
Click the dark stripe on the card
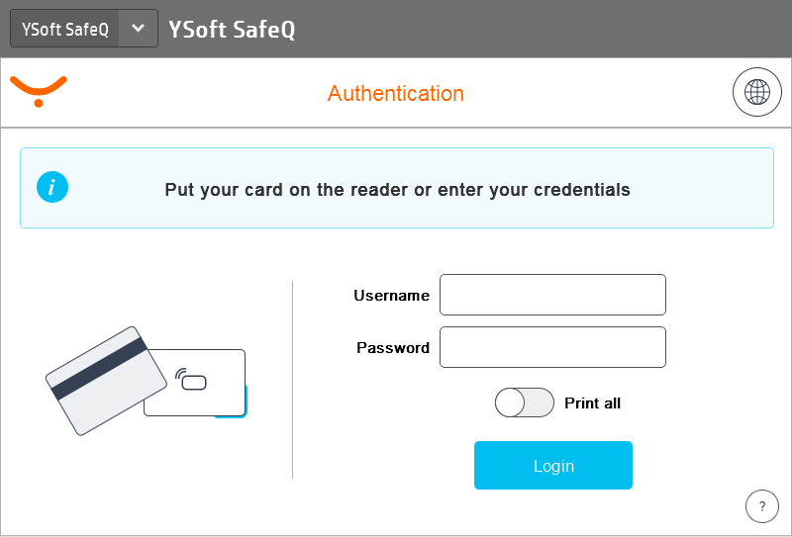(x=98, y=370)
